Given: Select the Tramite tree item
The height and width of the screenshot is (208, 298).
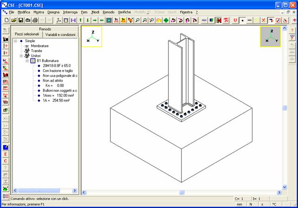Looking at the screenshot, I should [36, 51].
